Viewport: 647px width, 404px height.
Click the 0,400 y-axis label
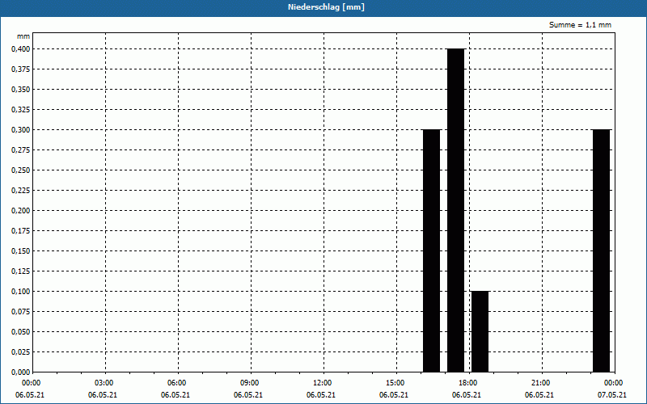(x=21, y=49)
